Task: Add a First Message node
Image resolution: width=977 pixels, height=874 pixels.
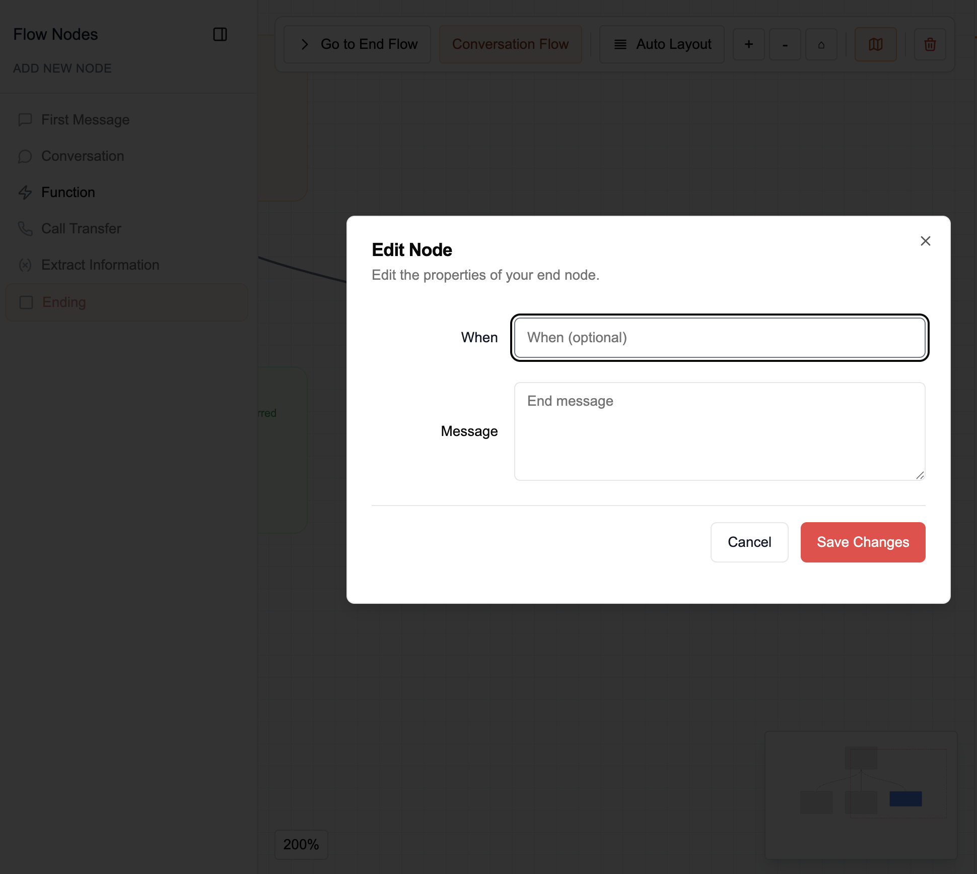Action: pos(85,119)
